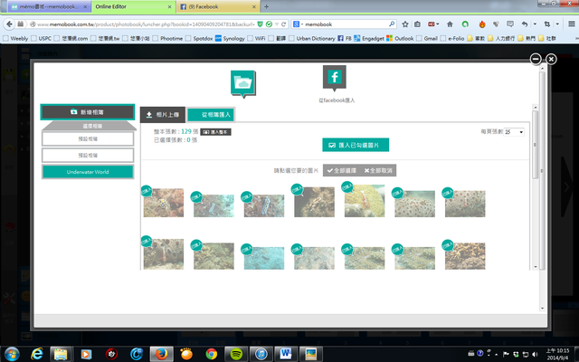Go back with Firefox back arrow
Screen dimensions: 579x362
[x=10, y=24]
